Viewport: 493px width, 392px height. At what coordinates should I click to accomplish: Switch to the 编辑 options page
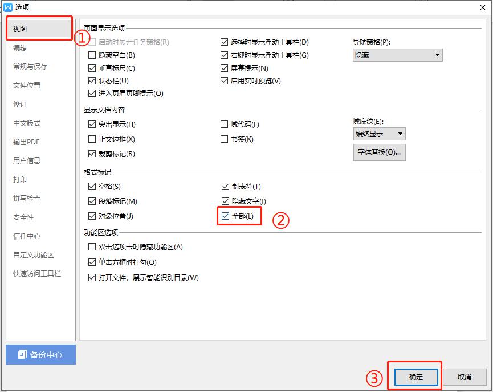pos(20,47)
